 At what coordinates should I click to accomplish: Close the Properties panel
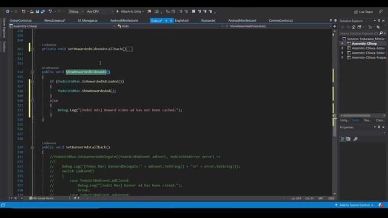click(384, 127)
